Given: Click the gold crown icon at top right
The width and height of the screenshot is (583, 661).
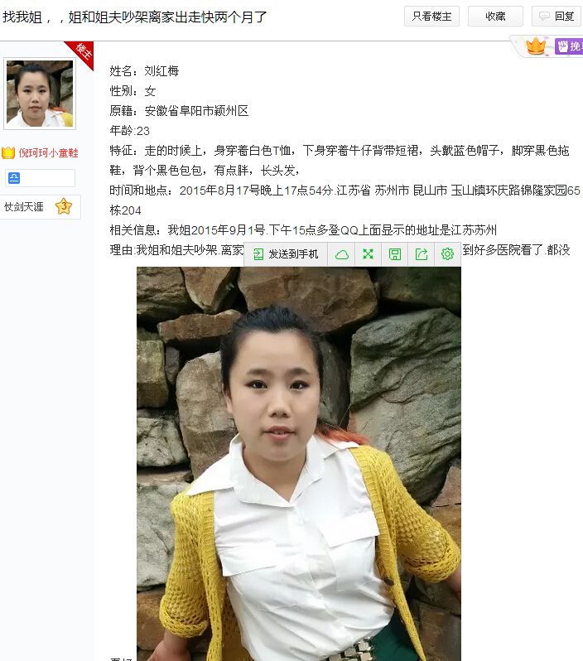Looking at the screenshot, I should point(536,46).
